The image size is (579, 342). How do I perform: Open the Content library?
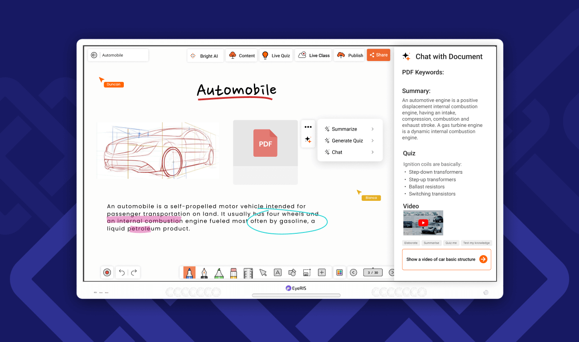pyautogui.click(x=242, y=56)
